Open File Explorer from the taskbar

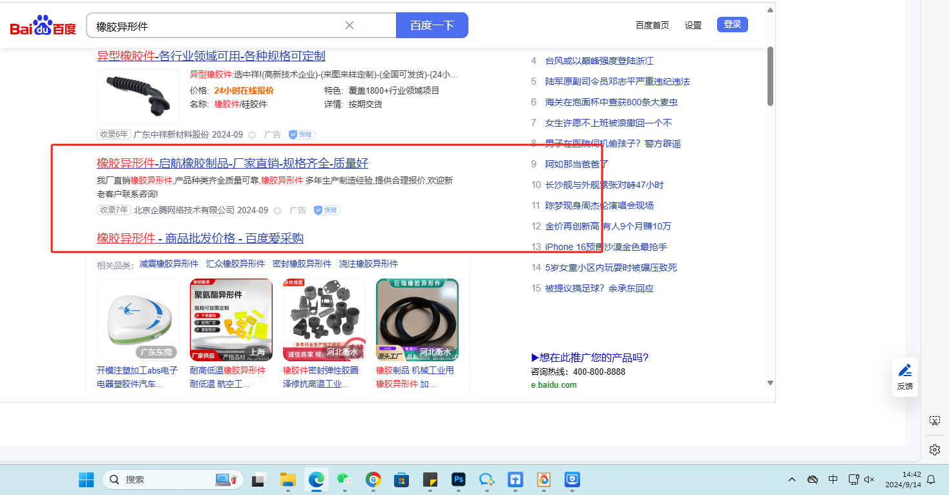(287, 479)
